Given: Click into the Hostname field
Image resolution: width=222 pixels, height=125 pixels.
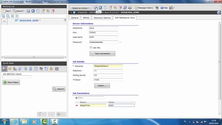Looking at the screenshot, I should pyautogui.click(x=103, y=28).
